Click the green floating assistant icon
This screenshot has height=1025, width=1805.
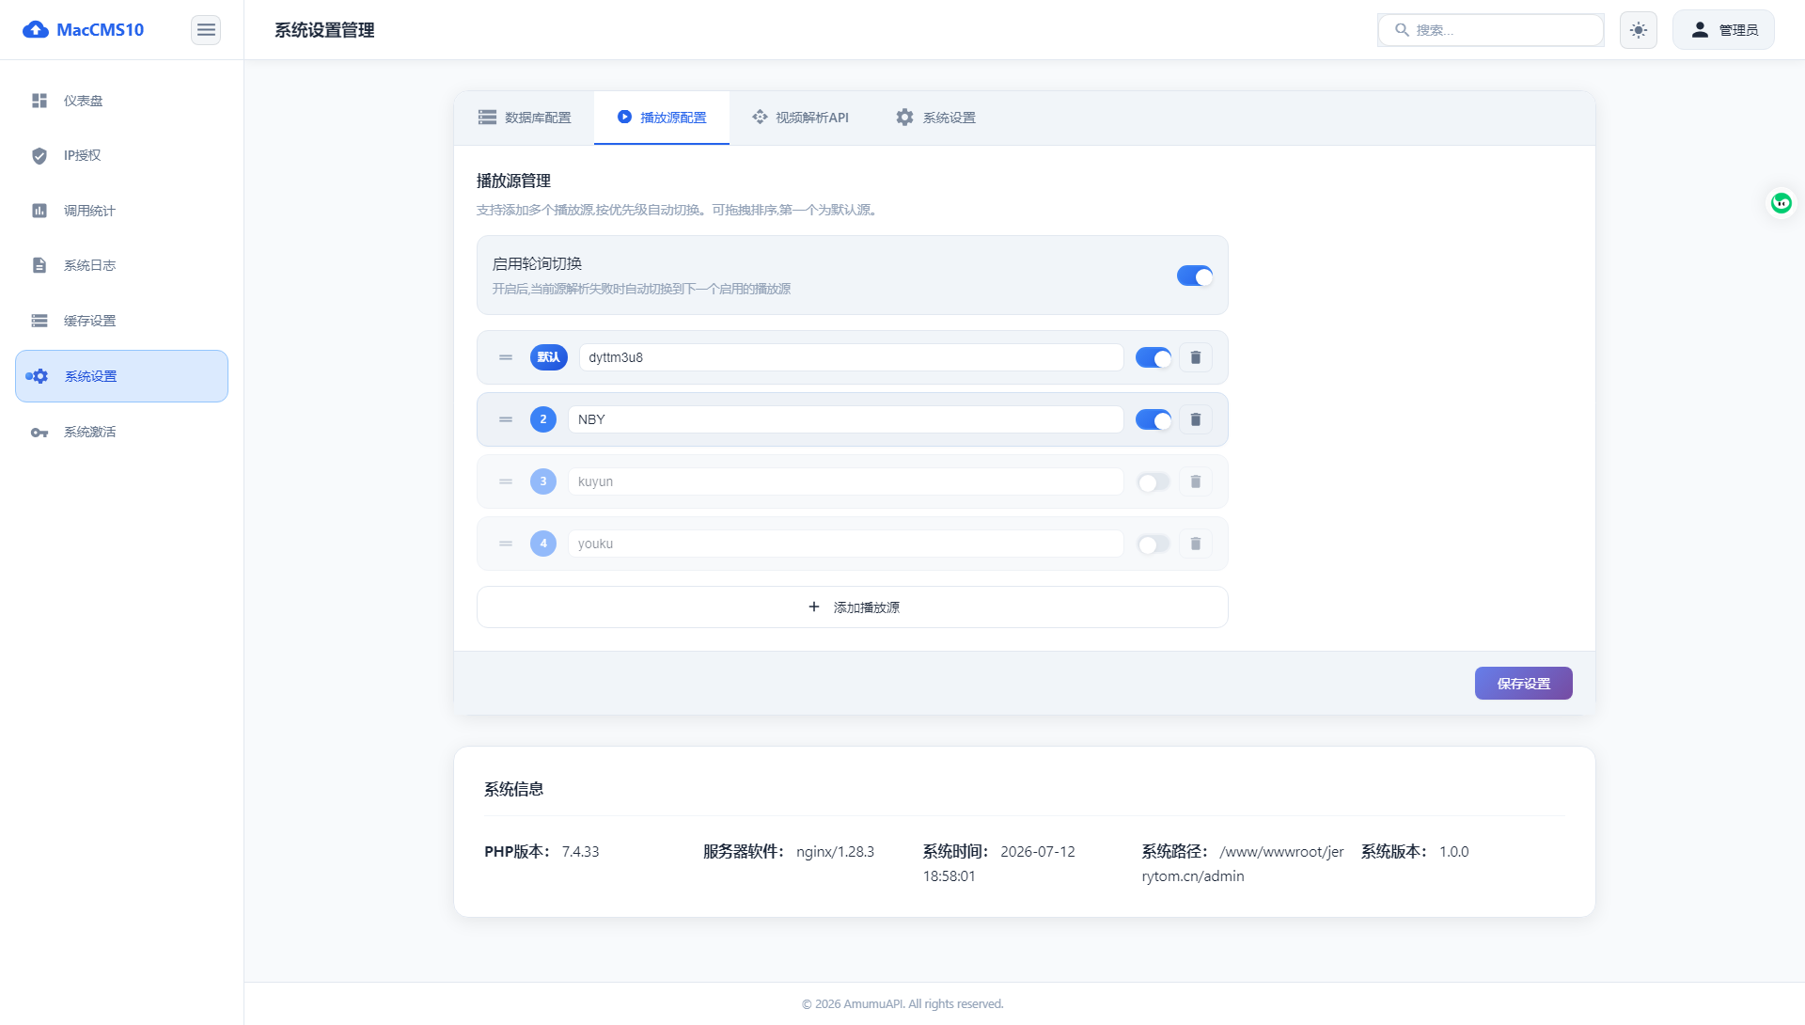point(1781,203)
